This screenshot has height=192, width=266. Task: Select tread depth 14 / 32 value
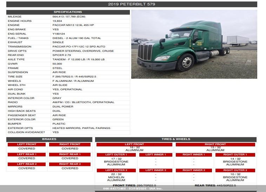pos(235,159)
